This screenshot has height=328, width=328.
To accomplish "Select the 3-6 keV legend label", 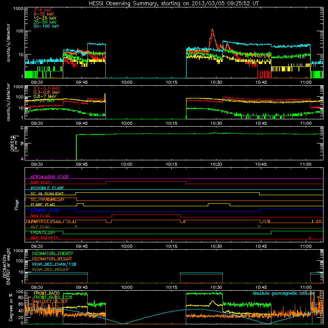I will [x=43, y=10].
